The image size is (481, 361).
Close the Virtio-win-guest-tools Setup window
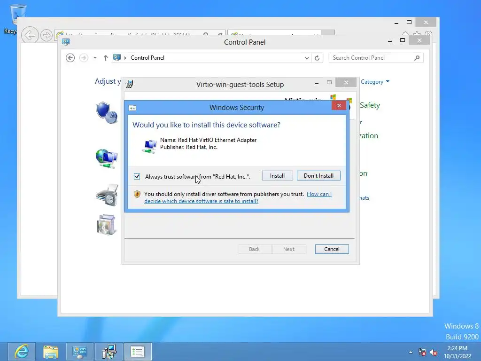click(x=346, y=83)
